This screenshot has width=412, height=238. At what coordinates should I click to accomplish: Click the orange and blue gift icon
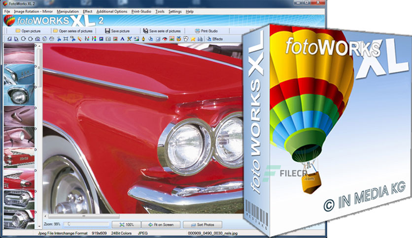(179, 39)
